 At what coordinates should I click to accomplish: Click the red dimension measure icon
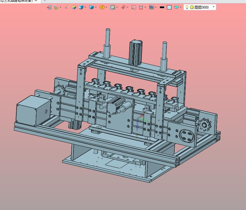(x=141, y=7)
